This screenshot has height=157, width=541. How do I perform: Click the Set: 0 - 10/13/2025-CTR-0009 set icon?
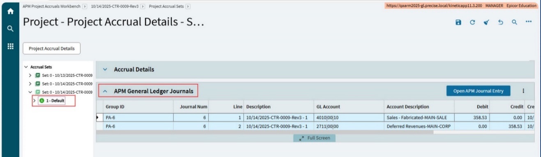point(38,75)
